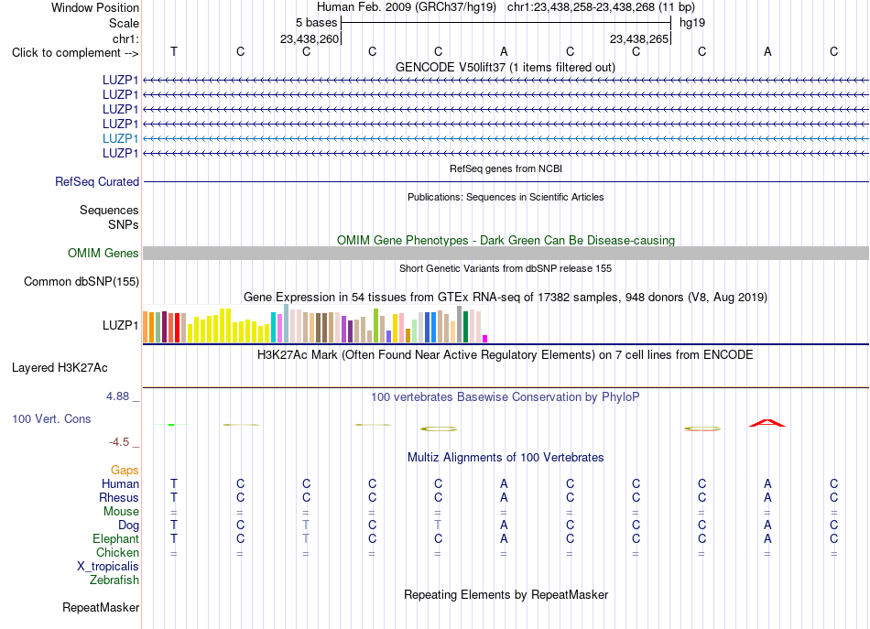Viewport: 870px width, 629px height.
Task: Click the 'Common dbSNP(155)' label
Action: 82,282
